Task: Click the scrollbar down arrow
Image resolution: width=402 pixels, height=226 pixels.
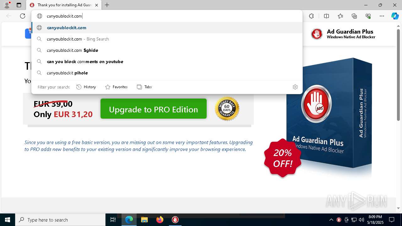Action: 398,208
